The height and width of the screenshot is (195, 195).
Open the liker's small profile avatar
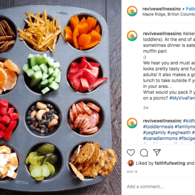click(131, 163)
